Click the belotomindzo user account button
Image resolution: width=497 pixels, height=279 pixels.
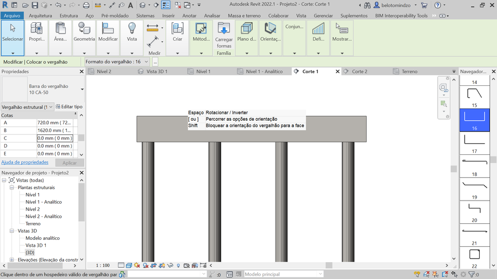[x=396, y=5]
